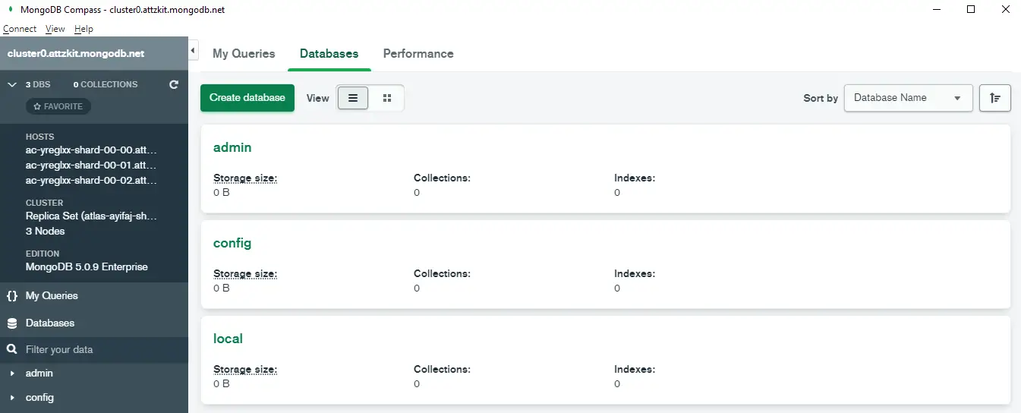Switch to the My Queries tab
This screenshot has height=413, width=1021.
coord(244,54)
